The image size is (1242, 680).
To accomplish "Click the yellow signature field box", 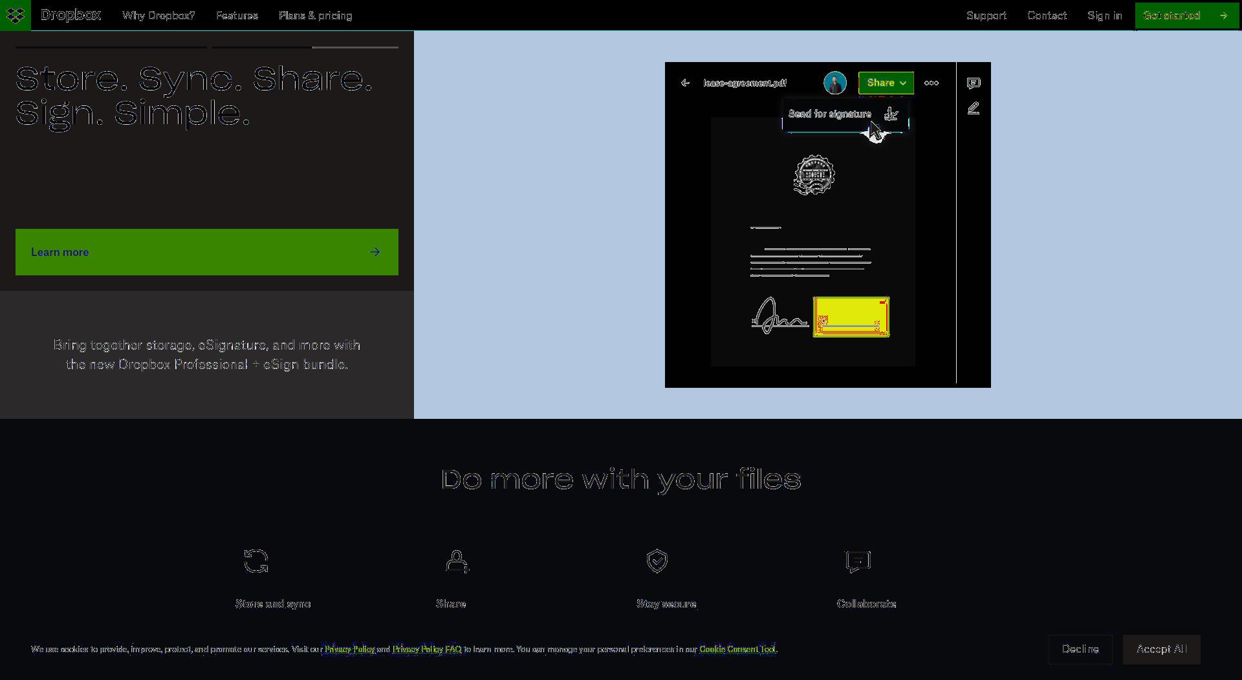I will [851, 317].
